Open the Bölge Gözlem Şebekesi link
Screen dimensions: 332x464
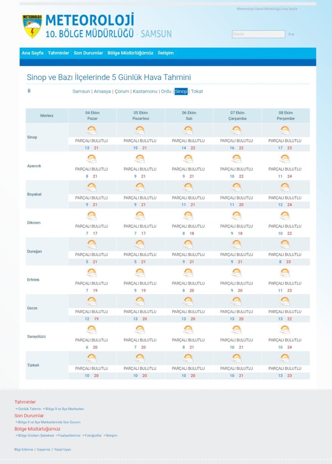coord(36,435)
